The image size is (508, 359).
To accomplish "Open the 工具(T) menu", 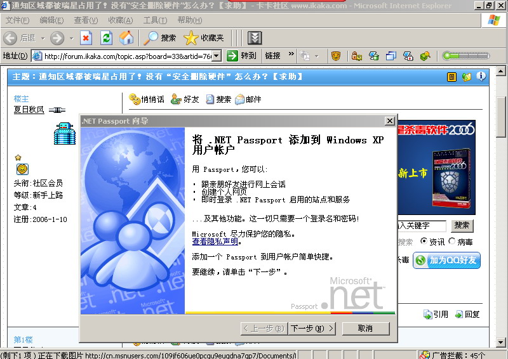I will [155, 20].
